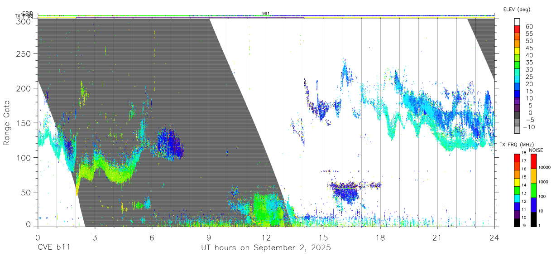The image size is (556, 257).
Task: Click the CVE b11 radar label
Action: pyautogui.click(x=54, y=248)
